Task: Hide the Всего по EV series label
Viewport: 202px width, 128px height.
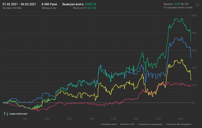Action: (128, 124)
